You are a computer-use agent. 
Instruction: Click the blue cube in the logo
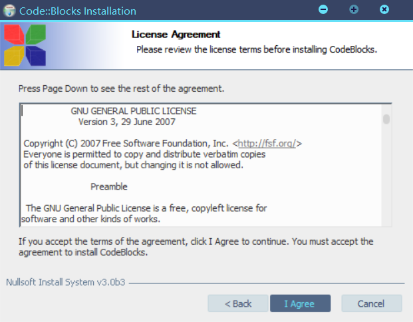pos(35,56)
